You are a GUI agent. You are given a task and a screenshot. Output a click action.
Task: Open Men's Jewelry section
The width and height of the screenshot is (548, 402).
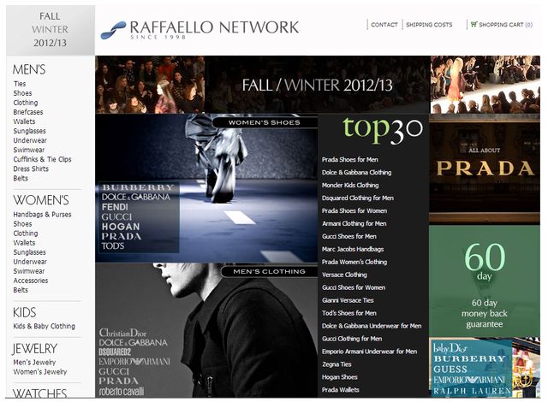(x=34, y=362)
